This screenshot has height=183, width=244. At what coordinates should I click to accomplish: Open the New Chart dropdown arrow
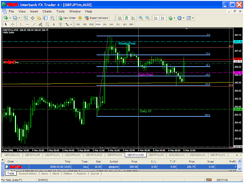pyautogui.click(x=10, y=18)
